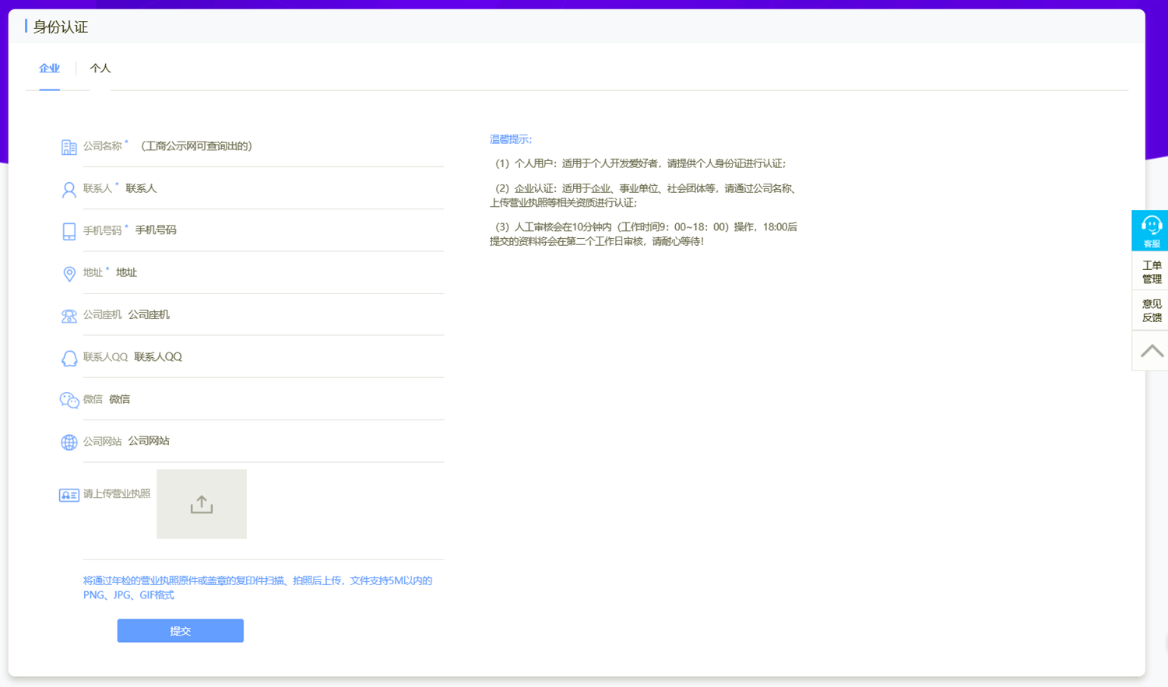Focus the 联系人QQ input field
The width and height of the screenshot is (1168, 687).
[288, 356]
